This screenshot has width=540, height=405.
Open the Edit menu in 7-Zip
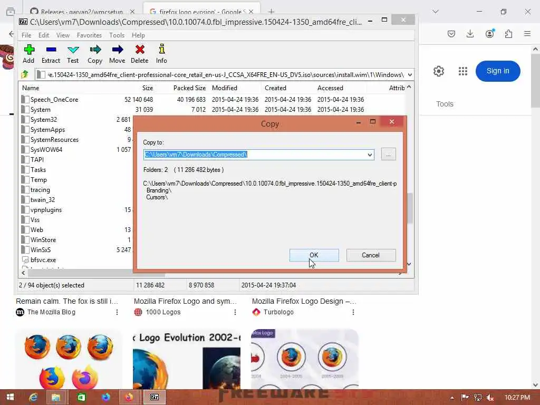(x=44, y=35)
